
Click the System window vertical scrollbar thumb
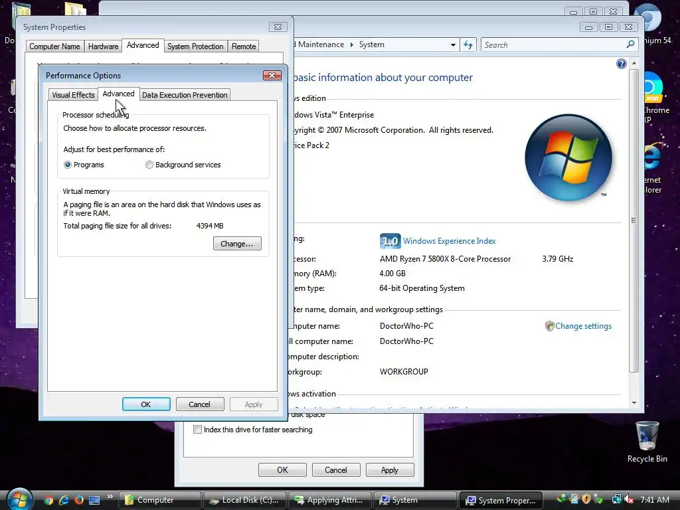[634, 220]
